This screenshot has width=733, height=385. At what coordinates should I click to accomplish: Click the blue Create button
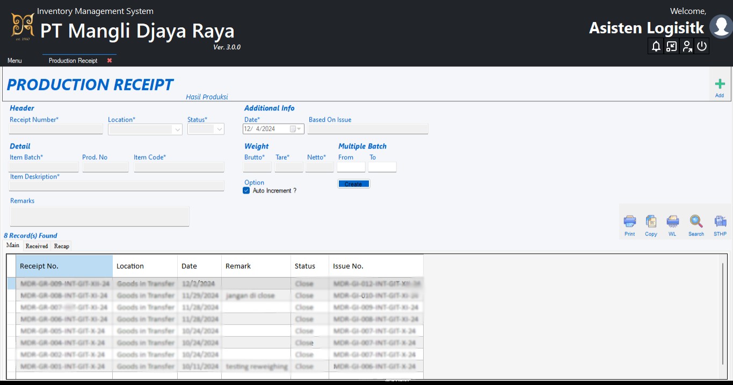(x=353, y=184)
